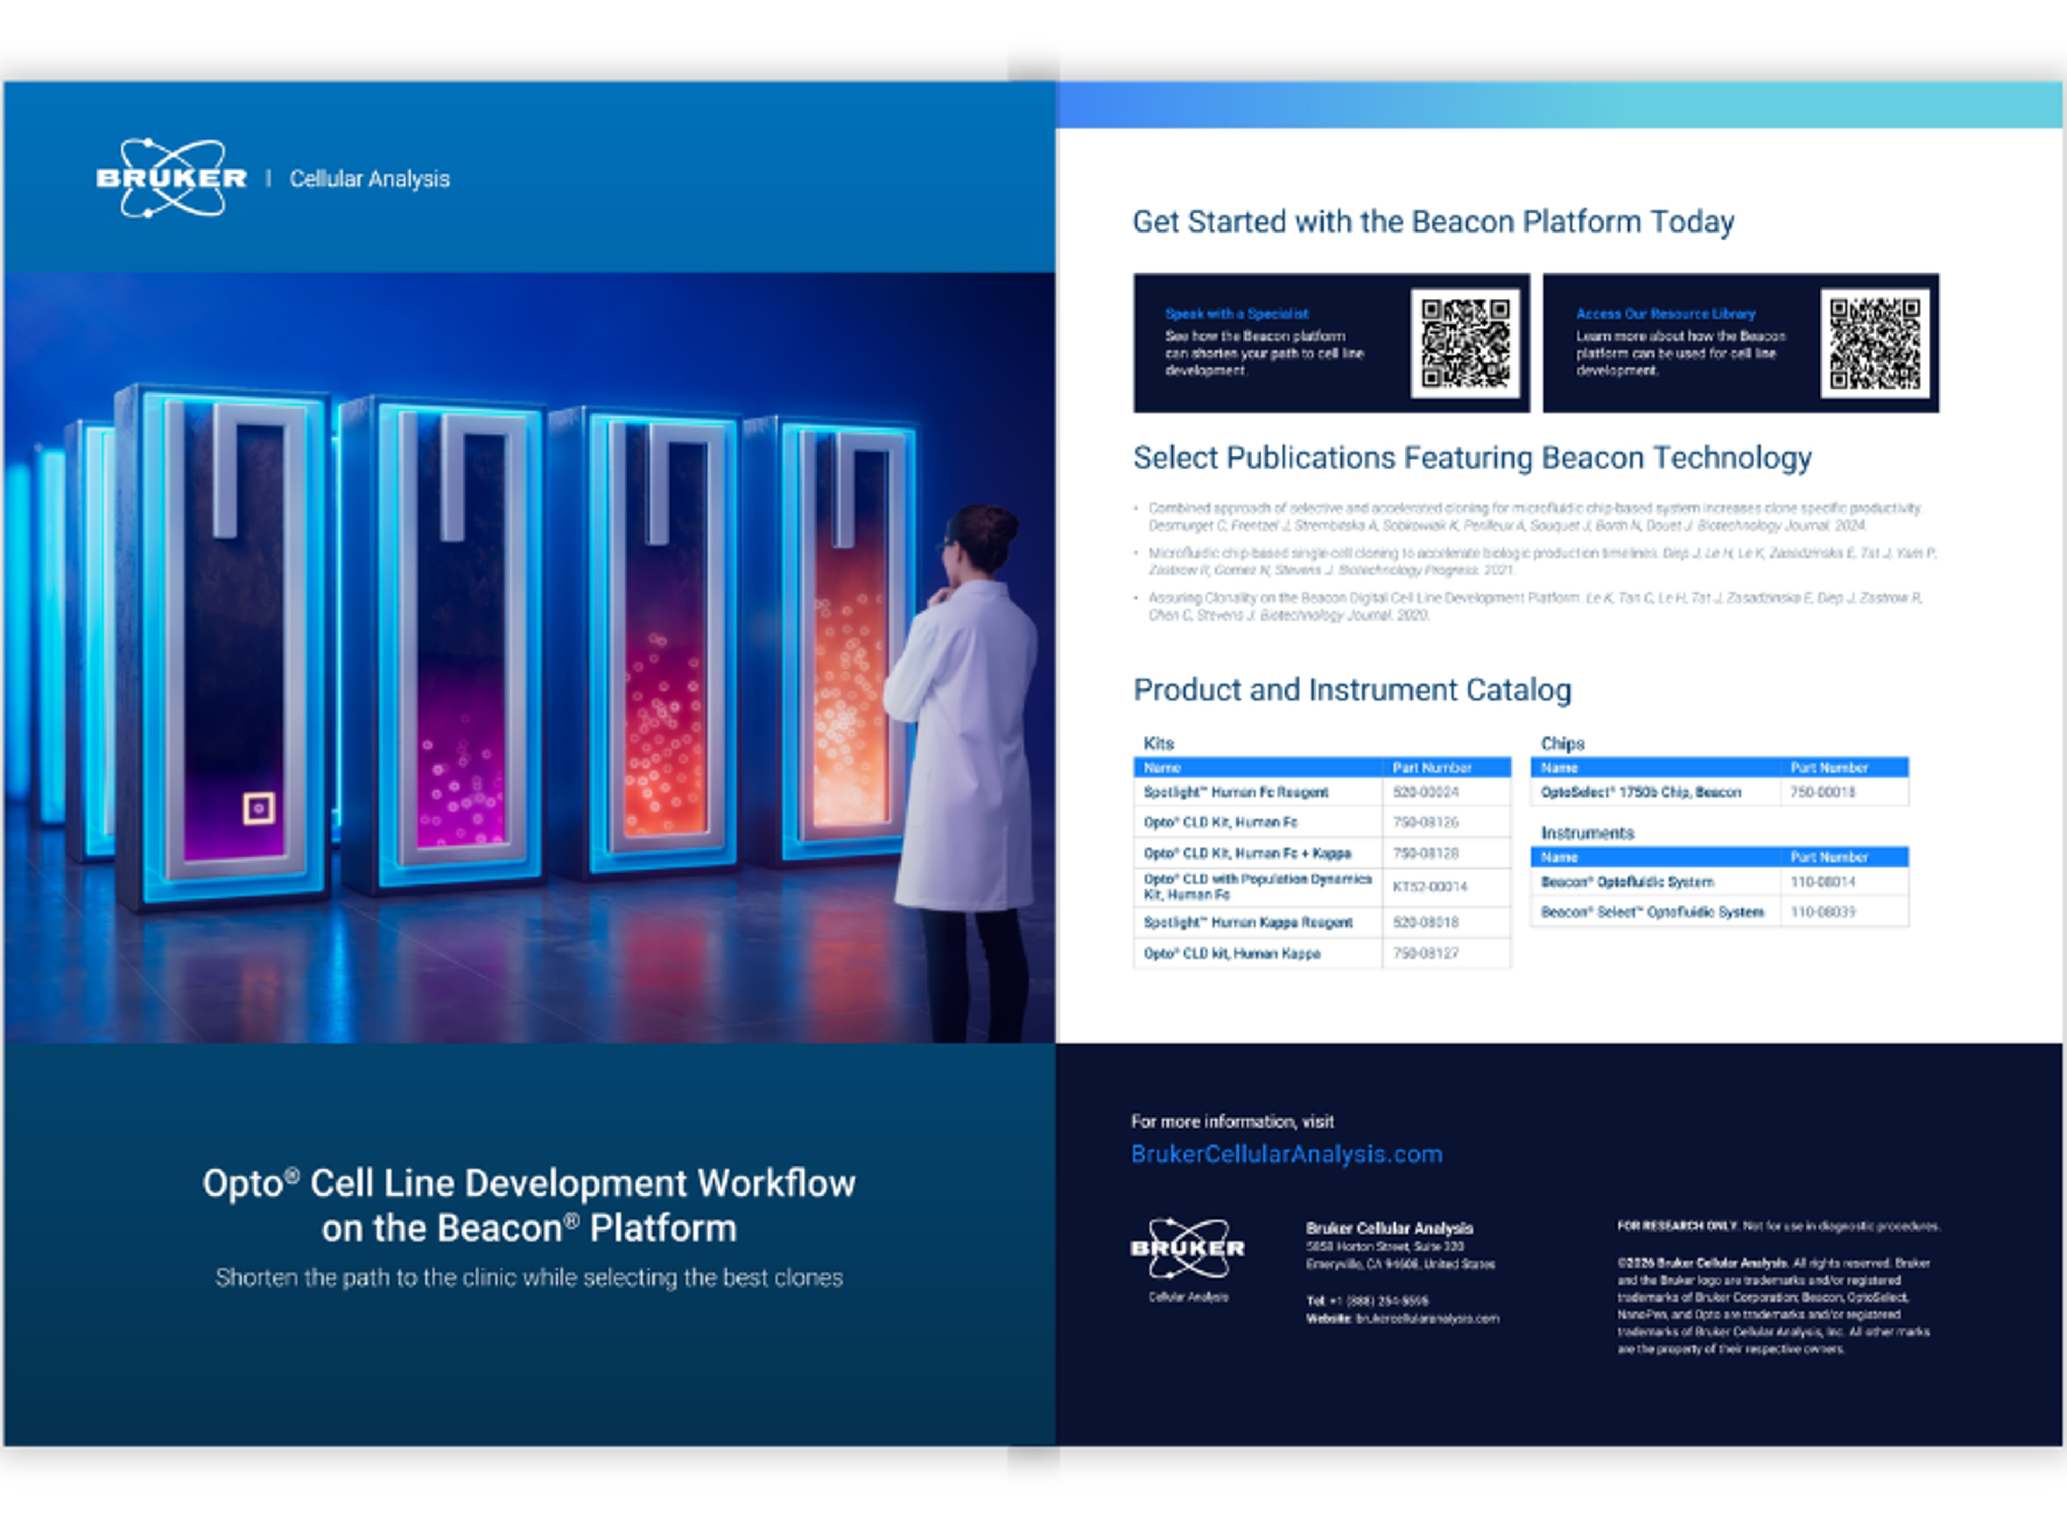Click the 'Speak with a Specialist' heading
This screenshot has width=2067, height=1526.
tap(1236, 314)
